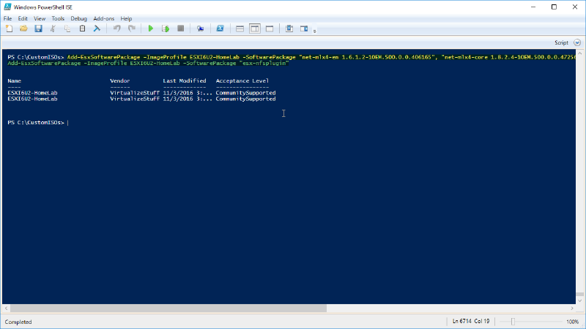Click the PowerShell ISE title bar icon
This screenshot has height=329, width=586.
tap(7, 7)
